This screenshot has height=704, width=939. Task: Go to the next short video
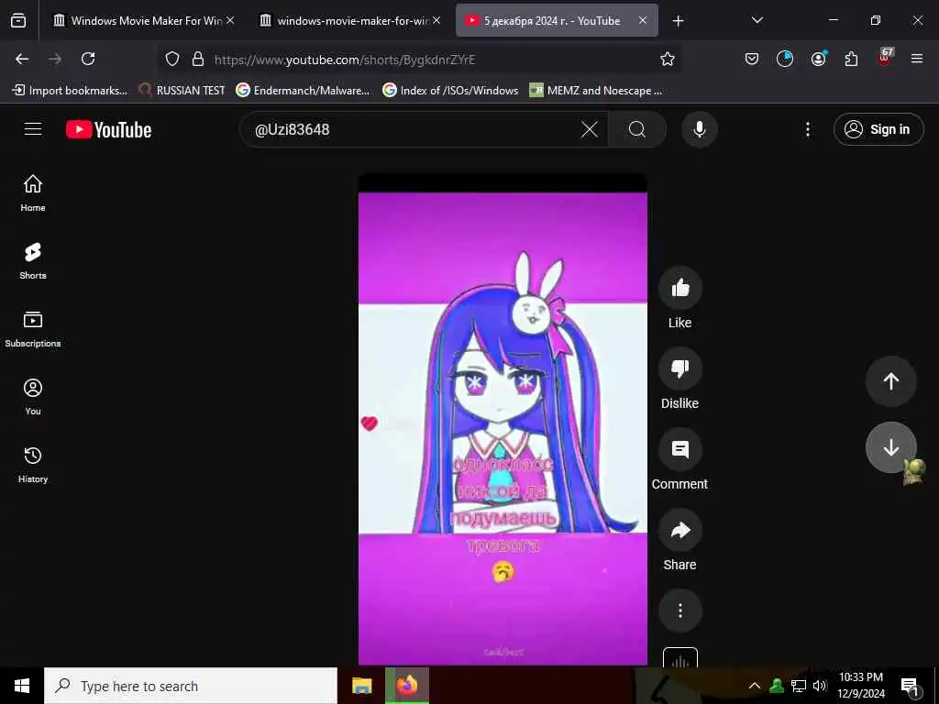[891, 447]
